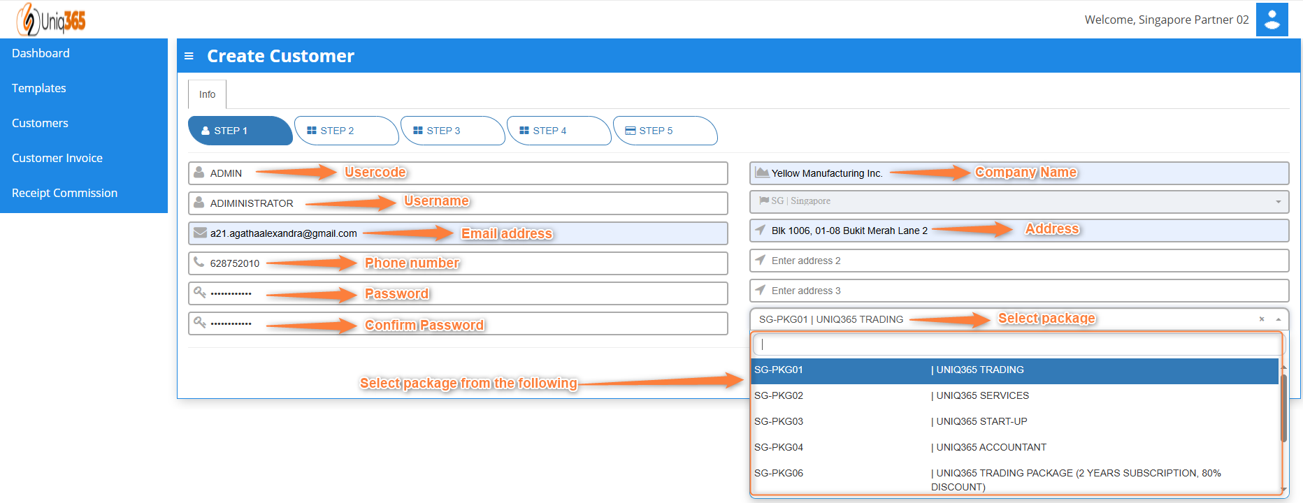Click the package list scrollbar
The image size is (1303, 503).
click(1283, 409)
